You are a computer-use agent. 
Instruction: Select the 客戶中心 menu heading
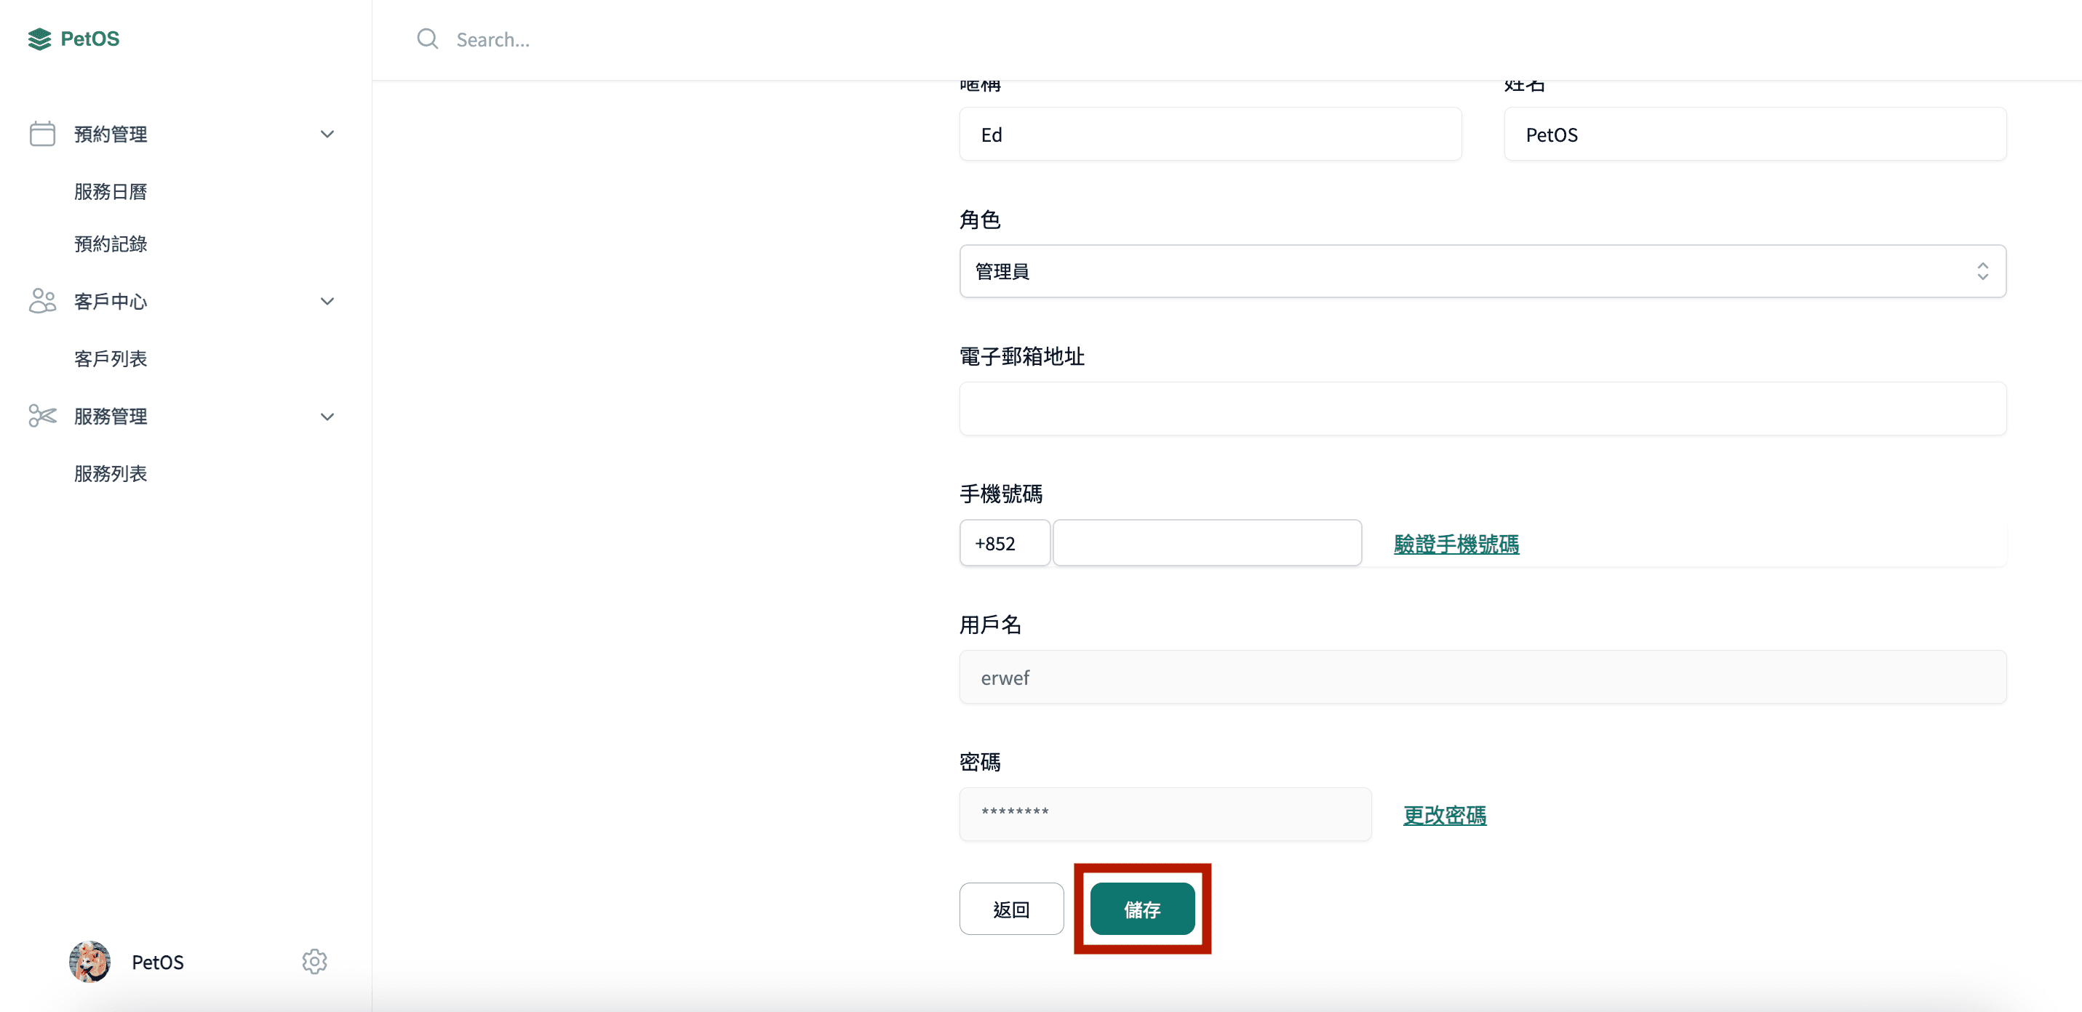[x=111, y=301]
